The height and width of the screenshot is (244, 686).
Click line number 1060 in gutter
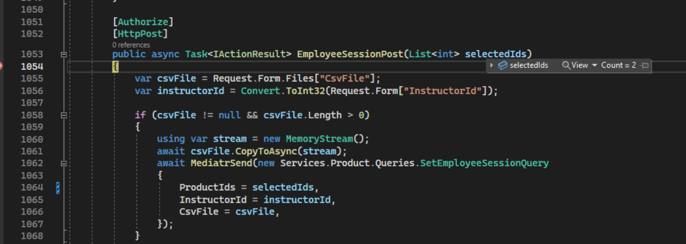tap(32, 139)
